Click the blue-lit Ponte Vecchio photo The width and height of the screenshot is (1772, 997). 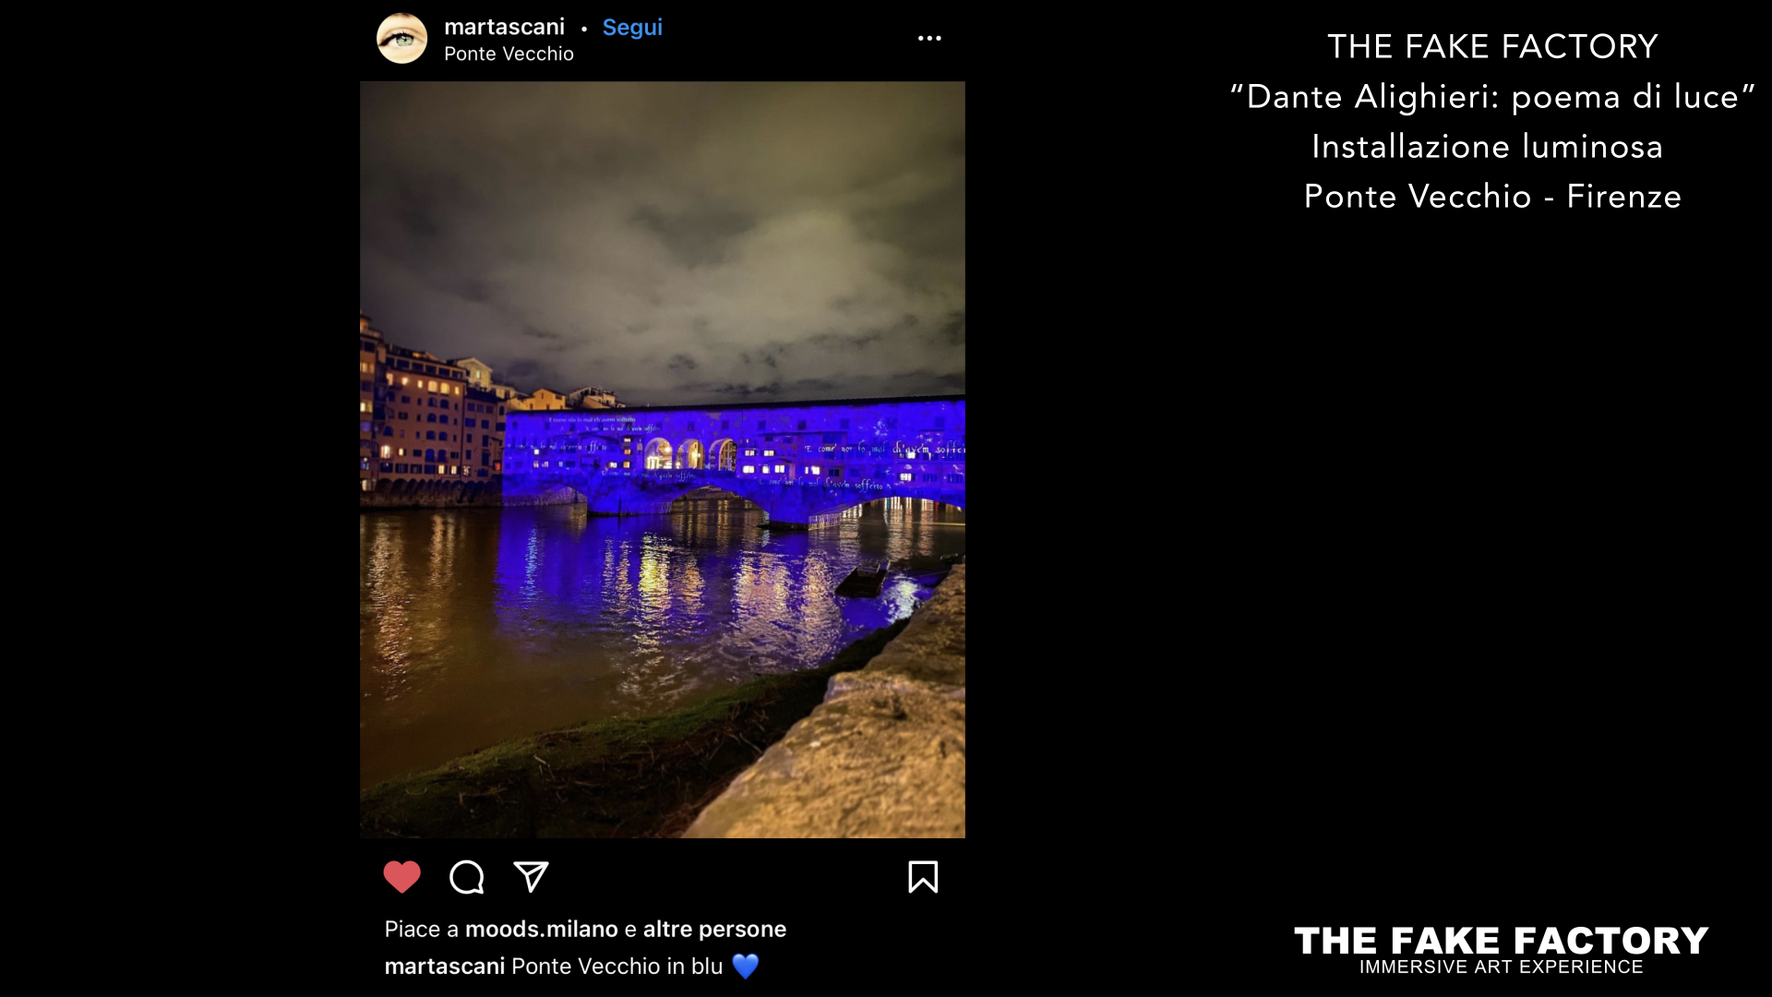[x=663, y=460]
